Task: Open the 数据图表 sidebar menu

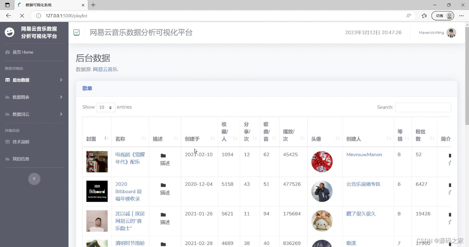Action: click(21, 97)
